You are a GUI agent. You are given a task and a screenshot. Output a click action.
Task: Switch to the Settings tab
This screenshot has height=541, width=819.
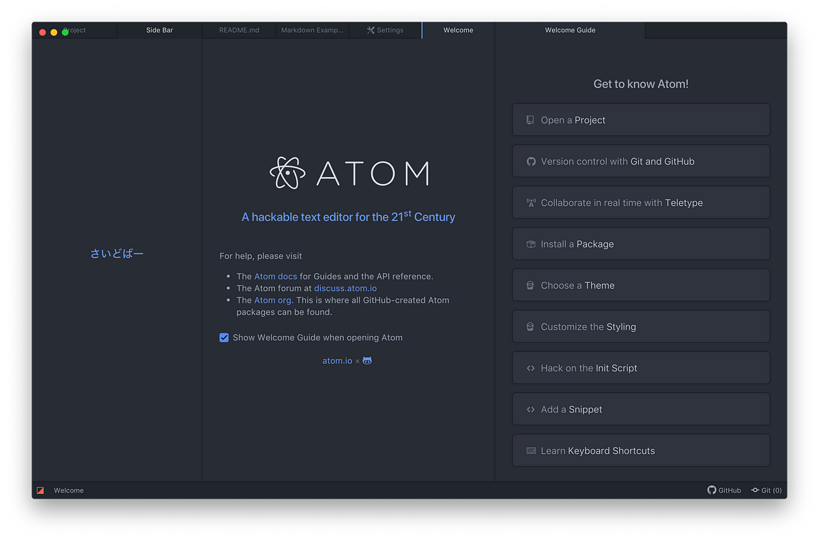pyautogui.click(x=385, y=30)
